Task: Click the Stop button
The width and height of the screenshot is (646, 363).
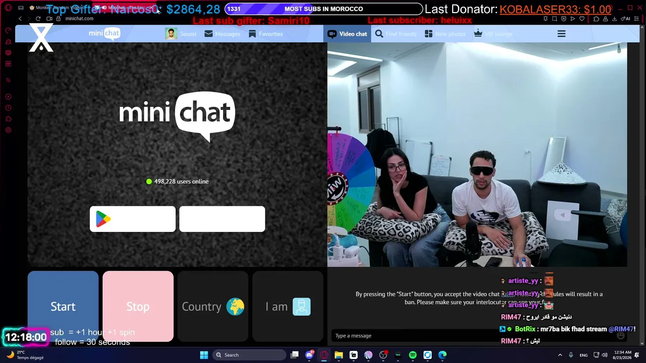Action: [x=138, y=307]
